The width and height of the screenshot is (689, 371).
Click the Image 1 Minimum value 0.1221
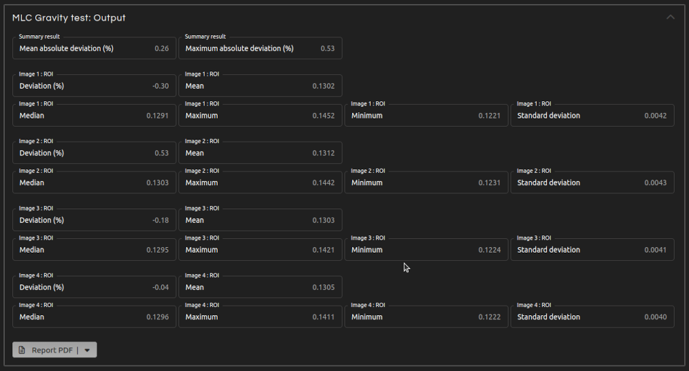tap(489, 116)
